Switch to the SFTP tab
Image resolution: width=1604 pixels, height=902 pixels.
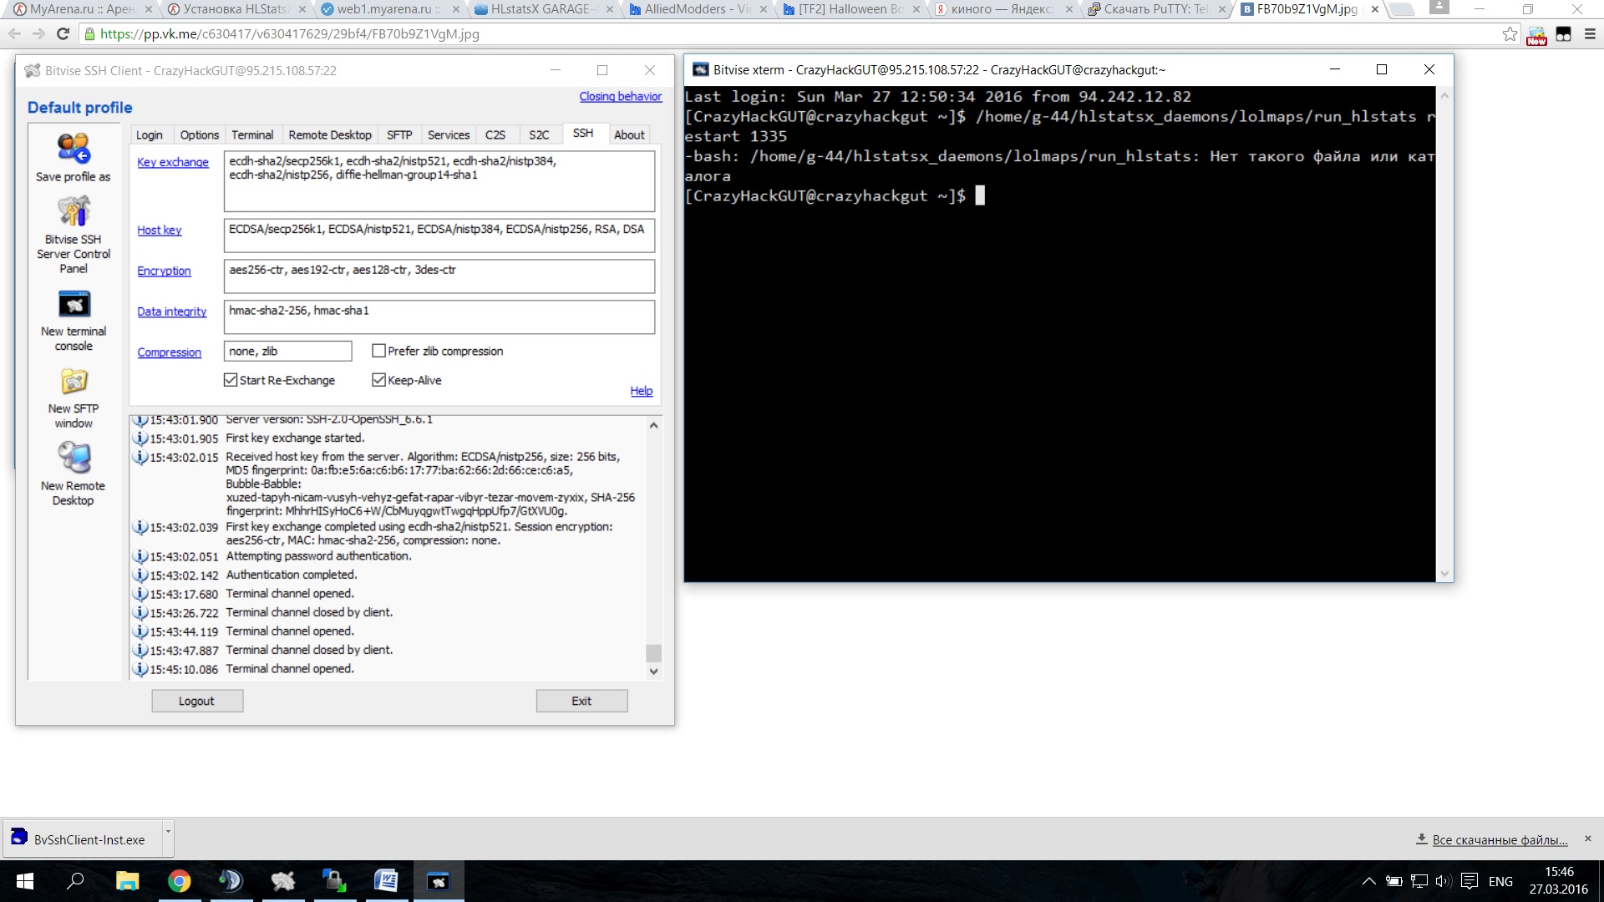point(399,134)
